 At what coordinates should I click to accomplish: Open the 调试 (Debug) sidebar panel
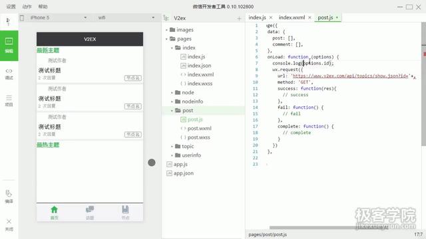click(x=9, y=74)
